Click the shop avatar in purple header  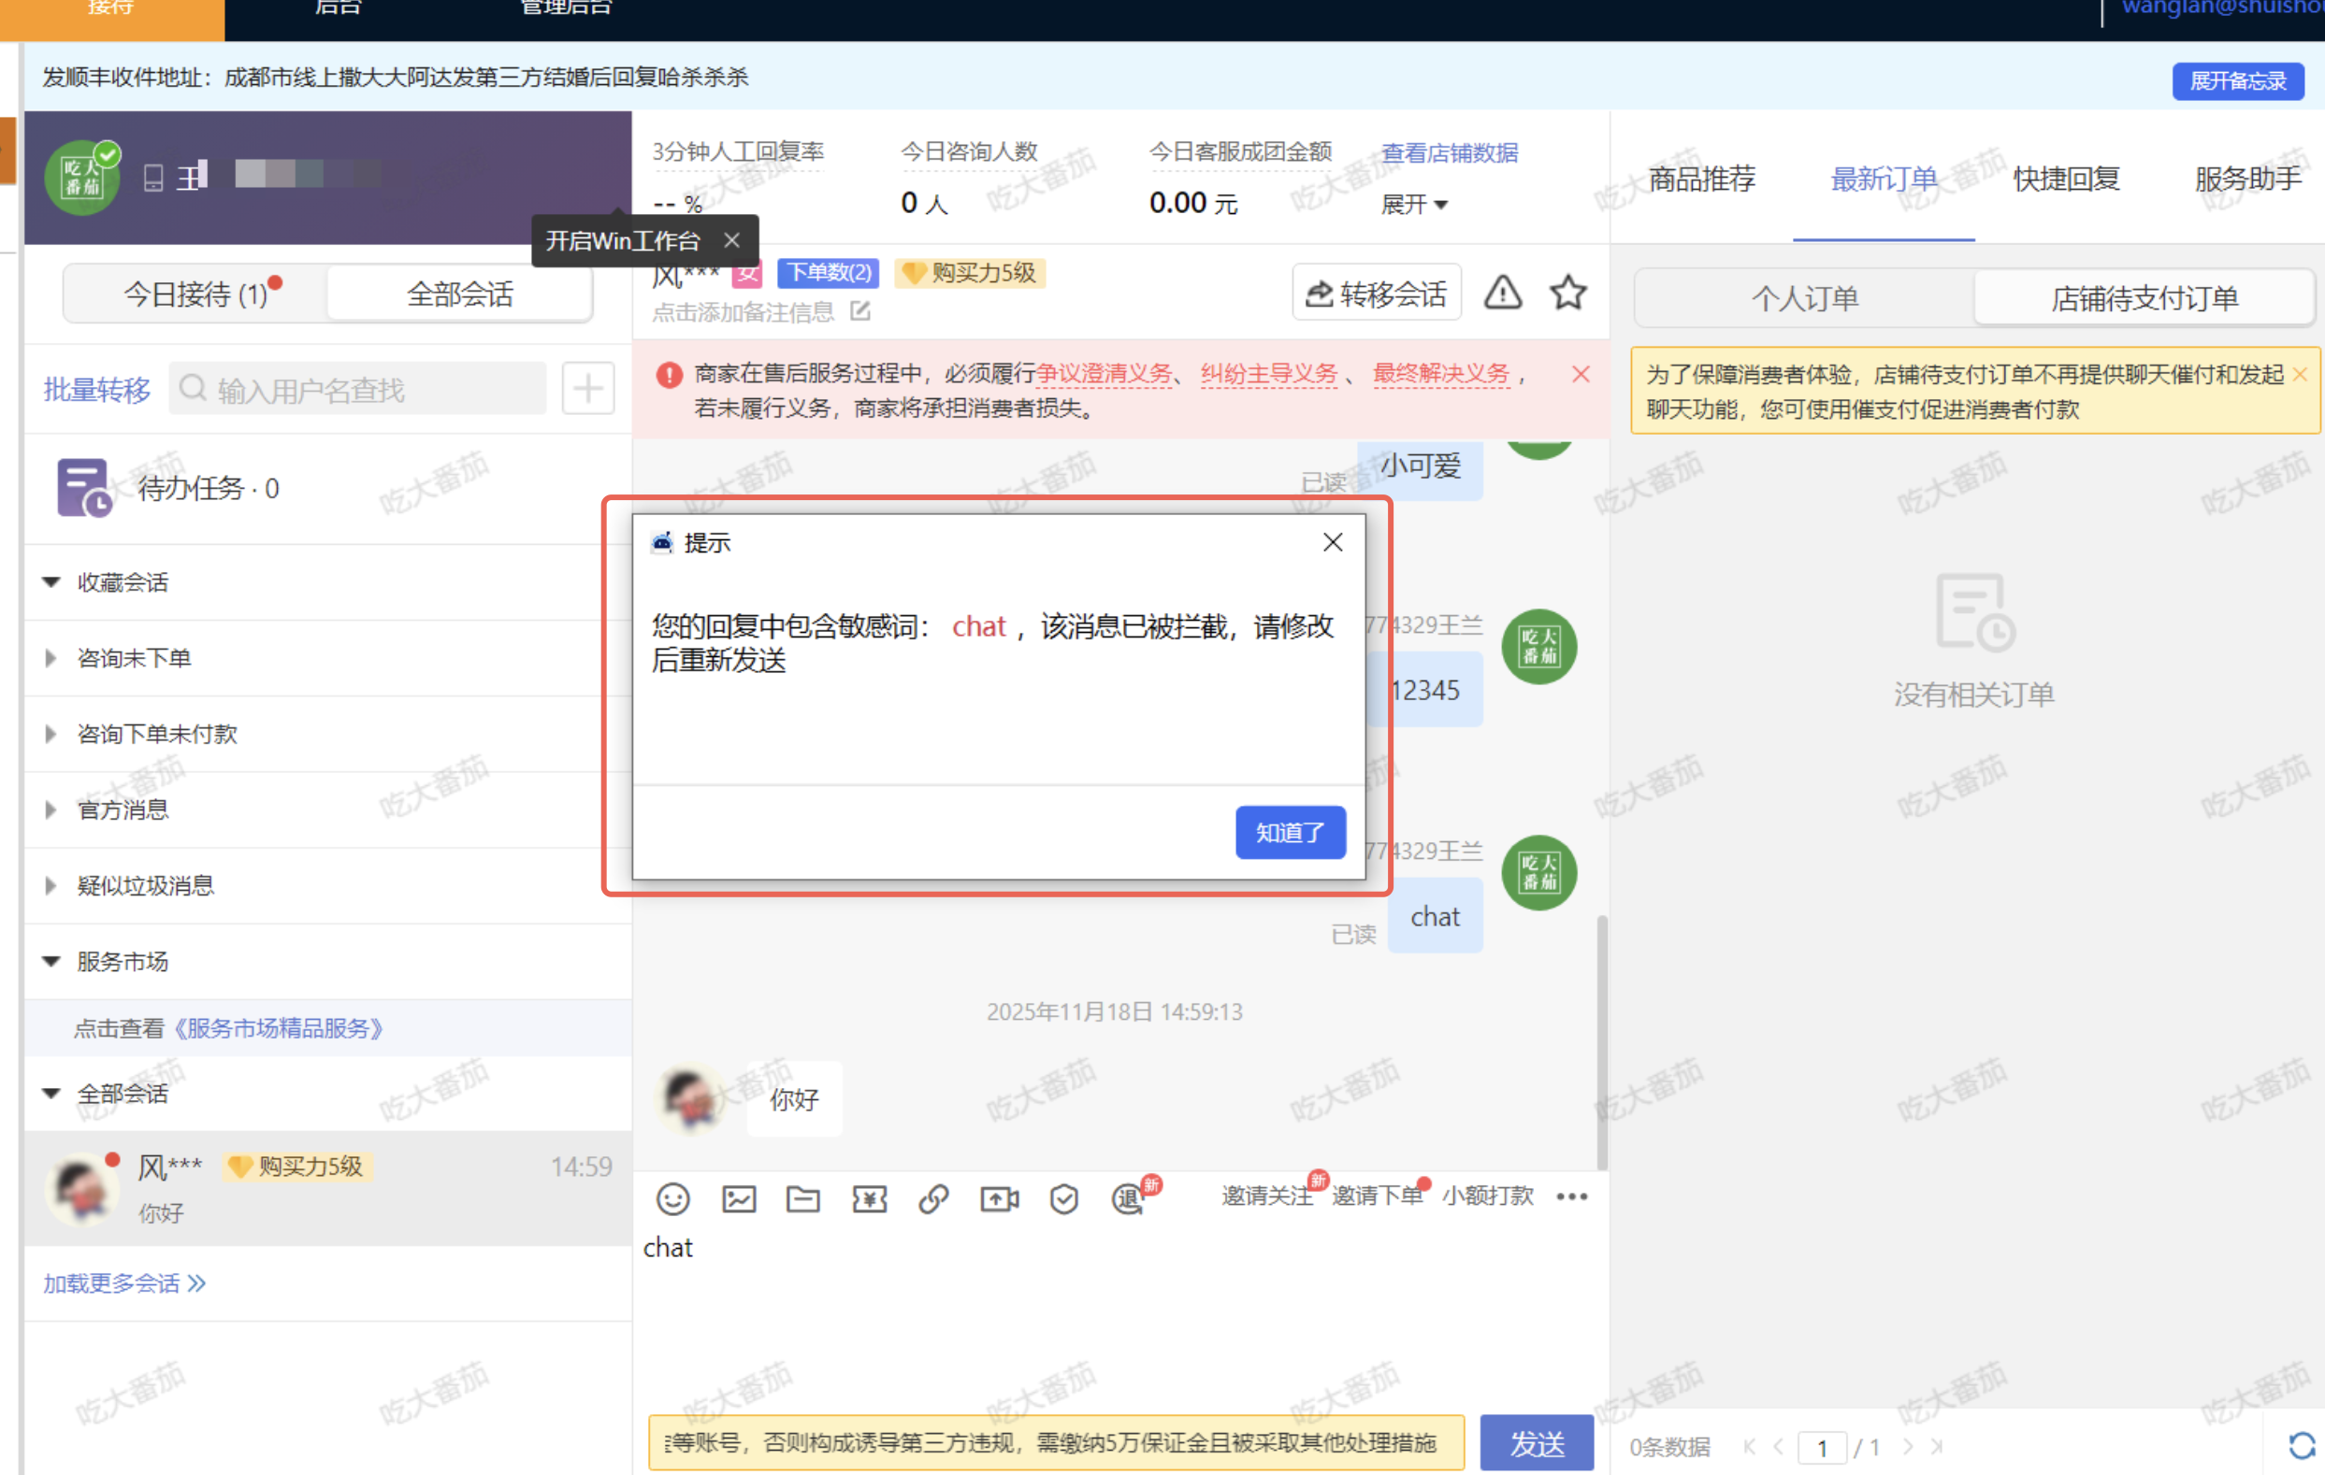(82, 178)
